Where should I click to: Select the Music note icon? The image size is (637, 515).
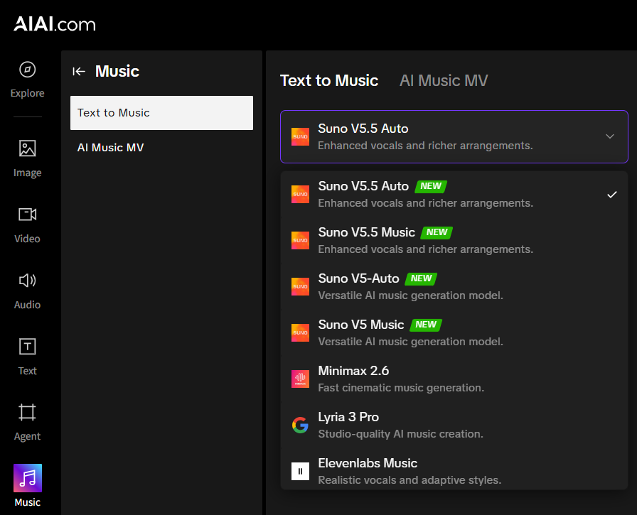click(x=27, y=478)
